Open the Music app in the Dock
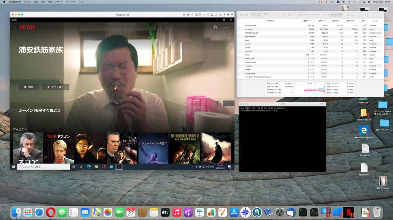The height and width of the screenshot is (220, 393). click(x=177, y=212)
